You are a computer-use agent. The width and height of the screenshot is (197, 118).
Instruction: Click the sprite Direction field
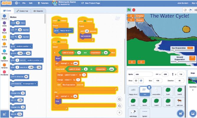click(x=179, y=81)
